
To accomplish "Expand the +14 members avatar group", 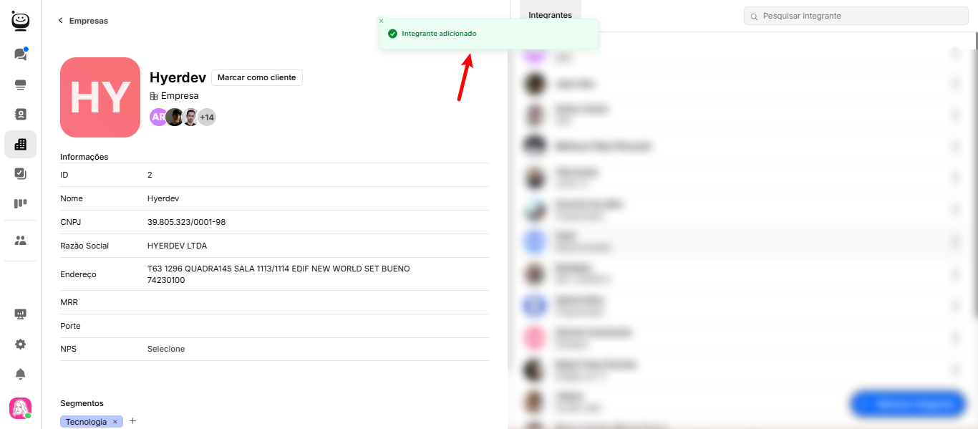I will coord(207,117).
